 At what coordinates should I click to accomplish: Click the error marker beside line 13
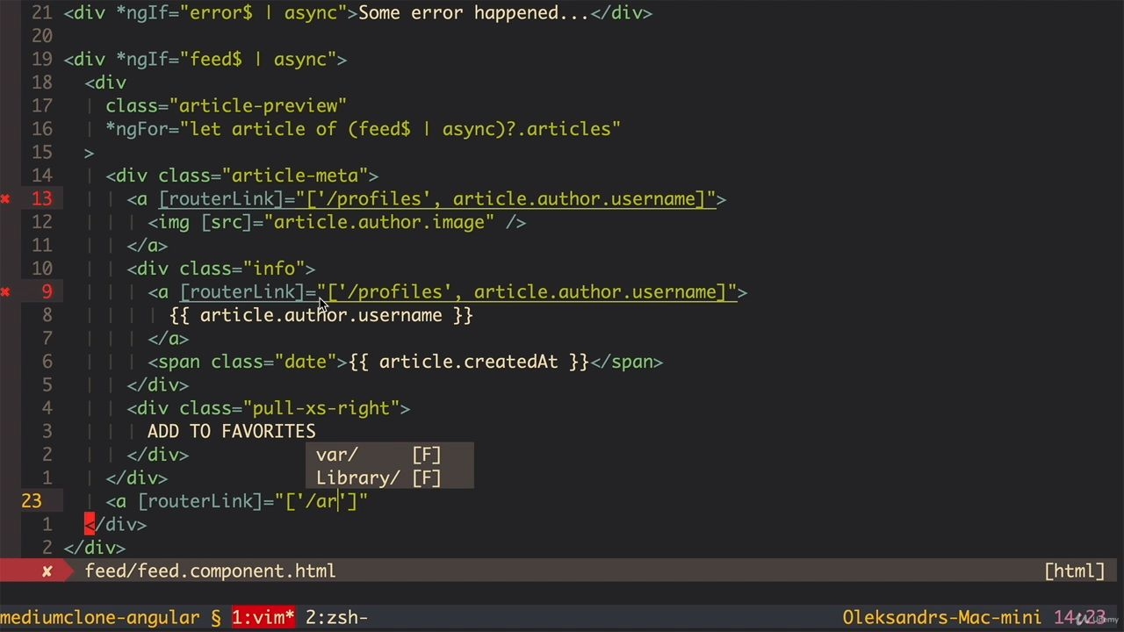pos(5,199)
